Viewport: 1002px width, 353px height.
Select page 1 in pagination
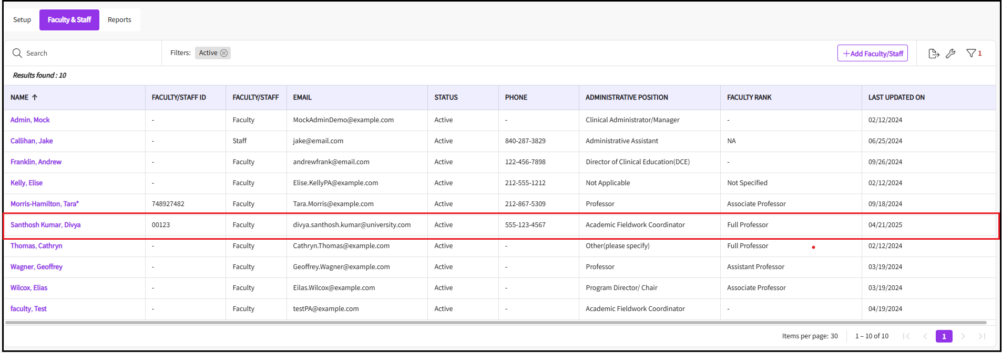pyautogui.click(x=944, y=336)
